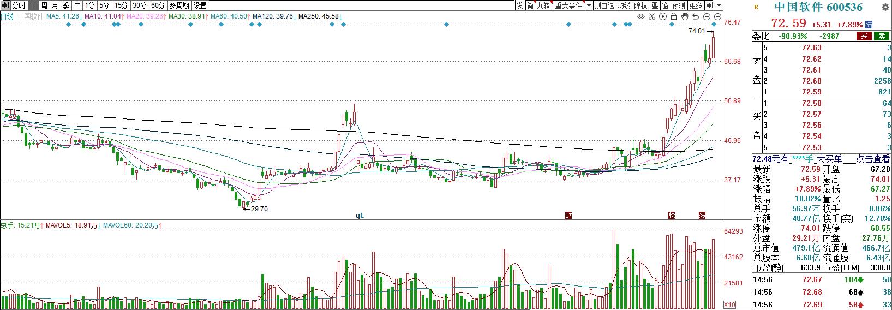Click the scissors cut icon on chart

(652, 17)
